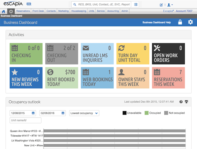Print the occupancy outlook chart

[186, 102]
